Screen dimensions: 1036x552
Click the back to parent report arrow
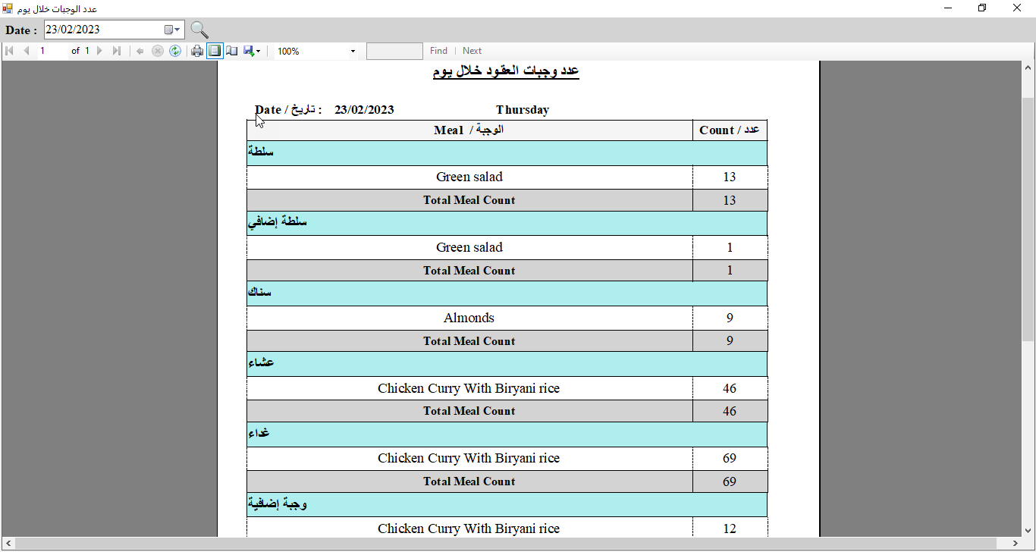[x=140, y=51]
